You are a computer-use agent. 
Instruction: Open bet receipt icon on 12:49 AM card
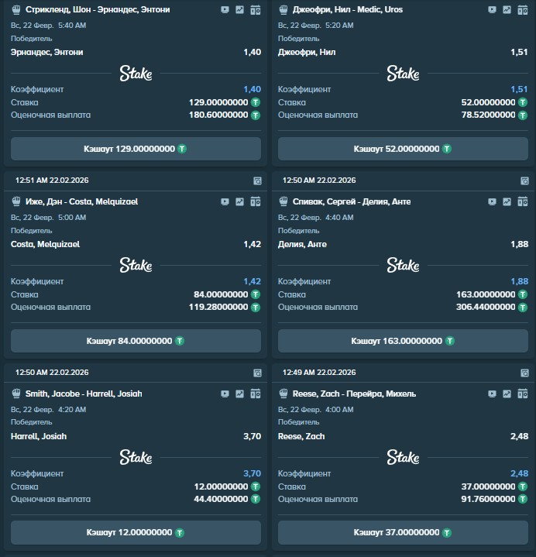point(524,373)
